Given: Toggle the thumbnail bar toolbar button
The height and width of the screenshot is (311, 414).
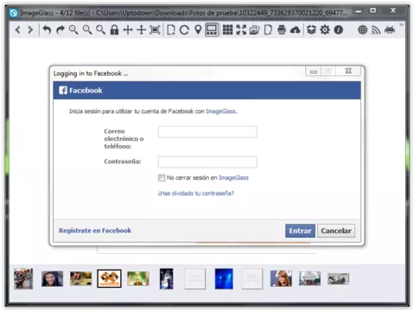Looking at the screenshot, I should 212,30.
